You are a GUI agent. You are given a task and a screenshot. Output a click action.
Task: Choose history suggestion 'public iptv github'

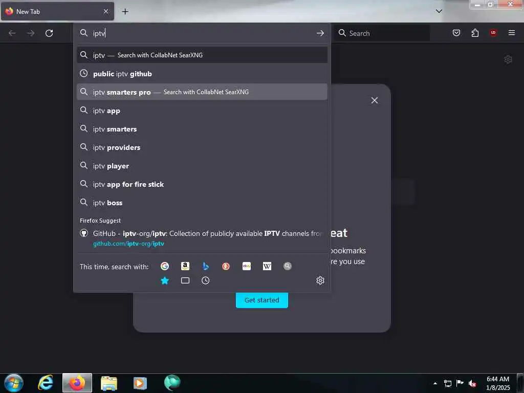tap(202, 74)
